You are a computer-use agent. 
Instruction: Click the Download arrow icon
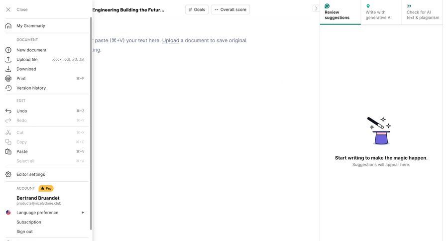(x=8, y=69)
